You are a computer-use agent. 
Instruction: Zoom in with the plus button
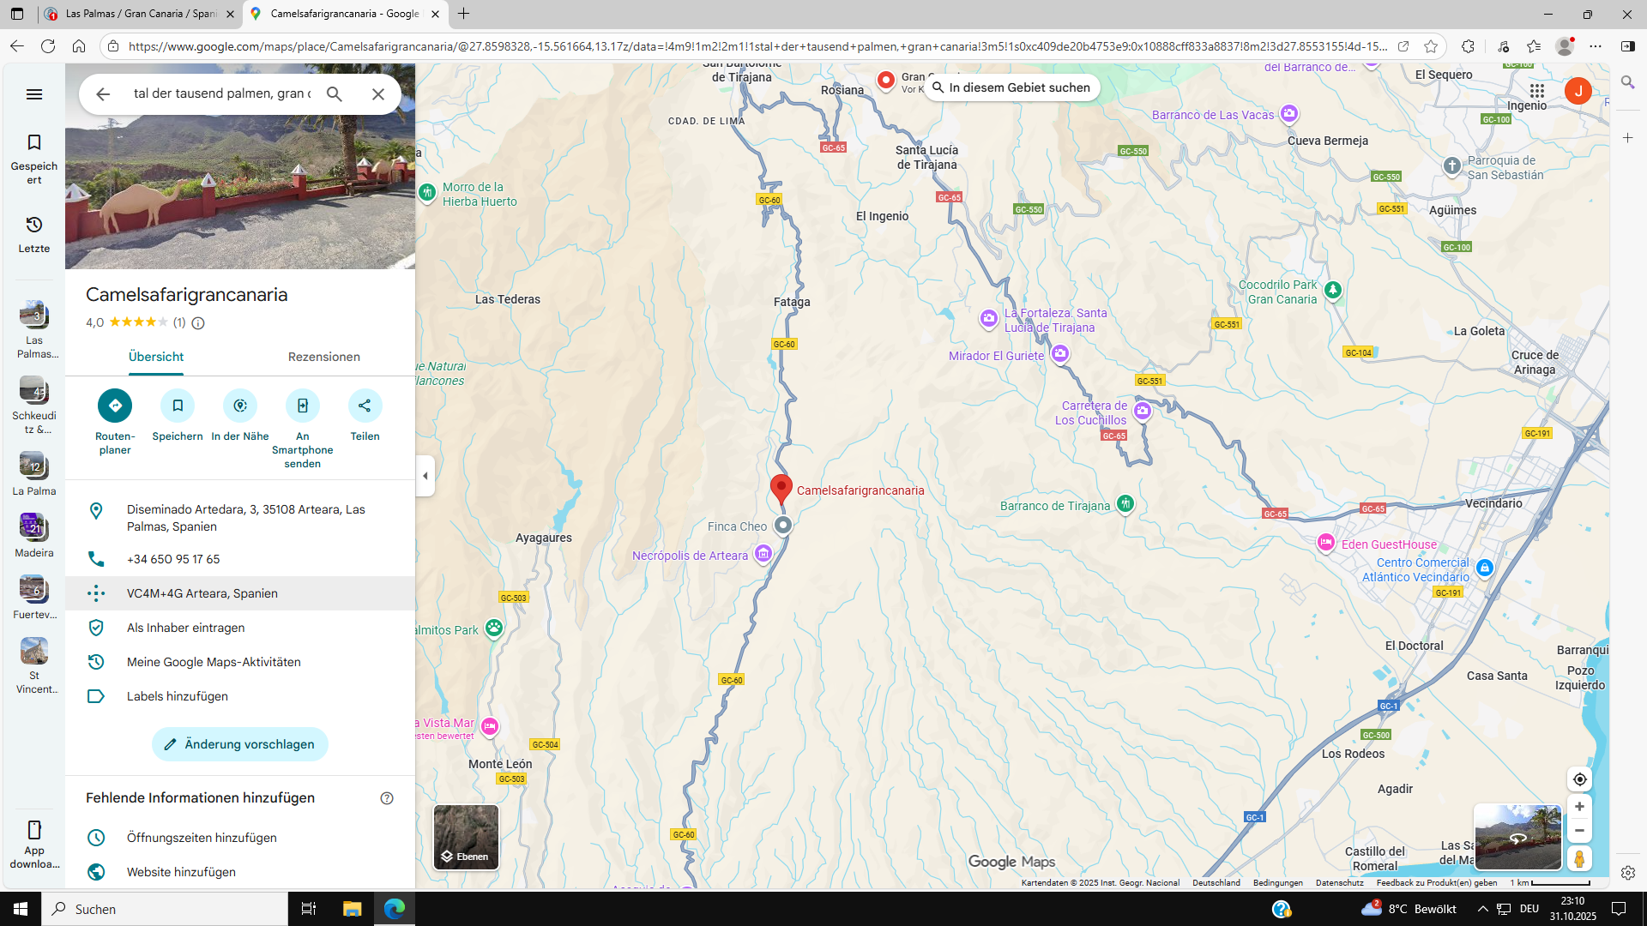tap(1579, 807)
